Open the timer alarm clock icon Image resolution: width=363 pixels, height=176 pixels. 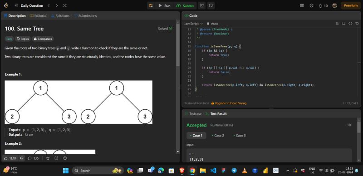pyautogui.click(x=202, y=6)
